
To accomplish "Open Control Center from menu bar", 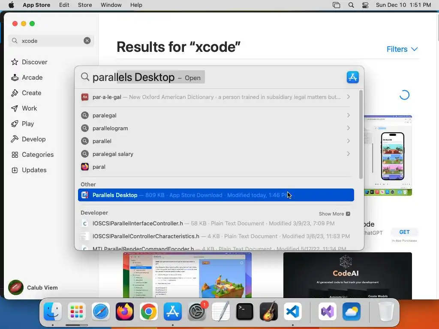I will [x=365, y=5].
